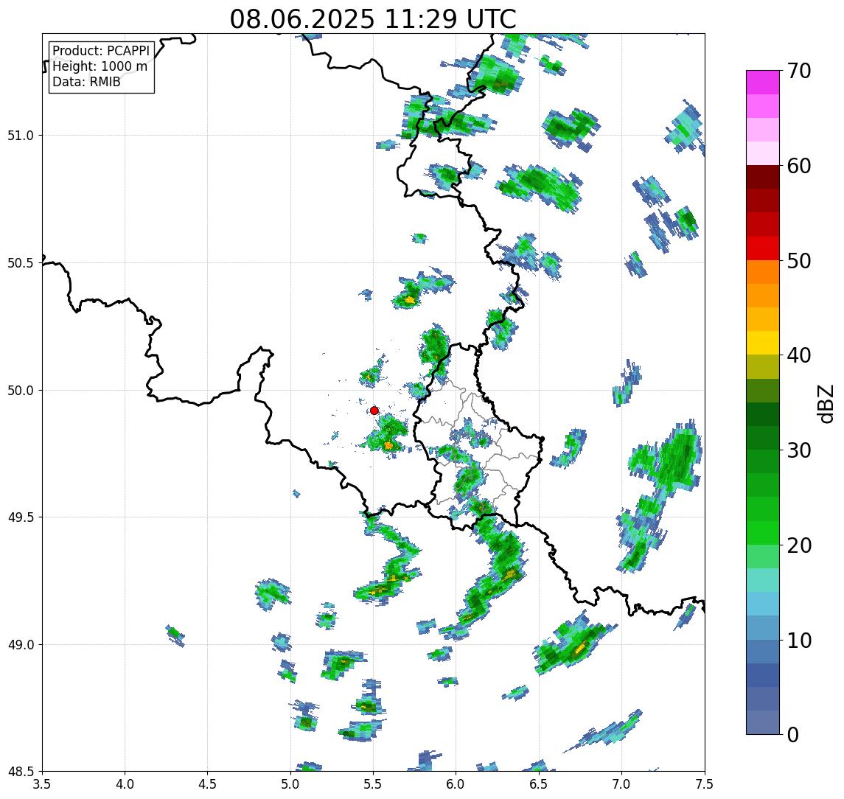Click the 'Data: RMIB' legend line
Viewport: 844px width, 799px height.
click(86, 83)
